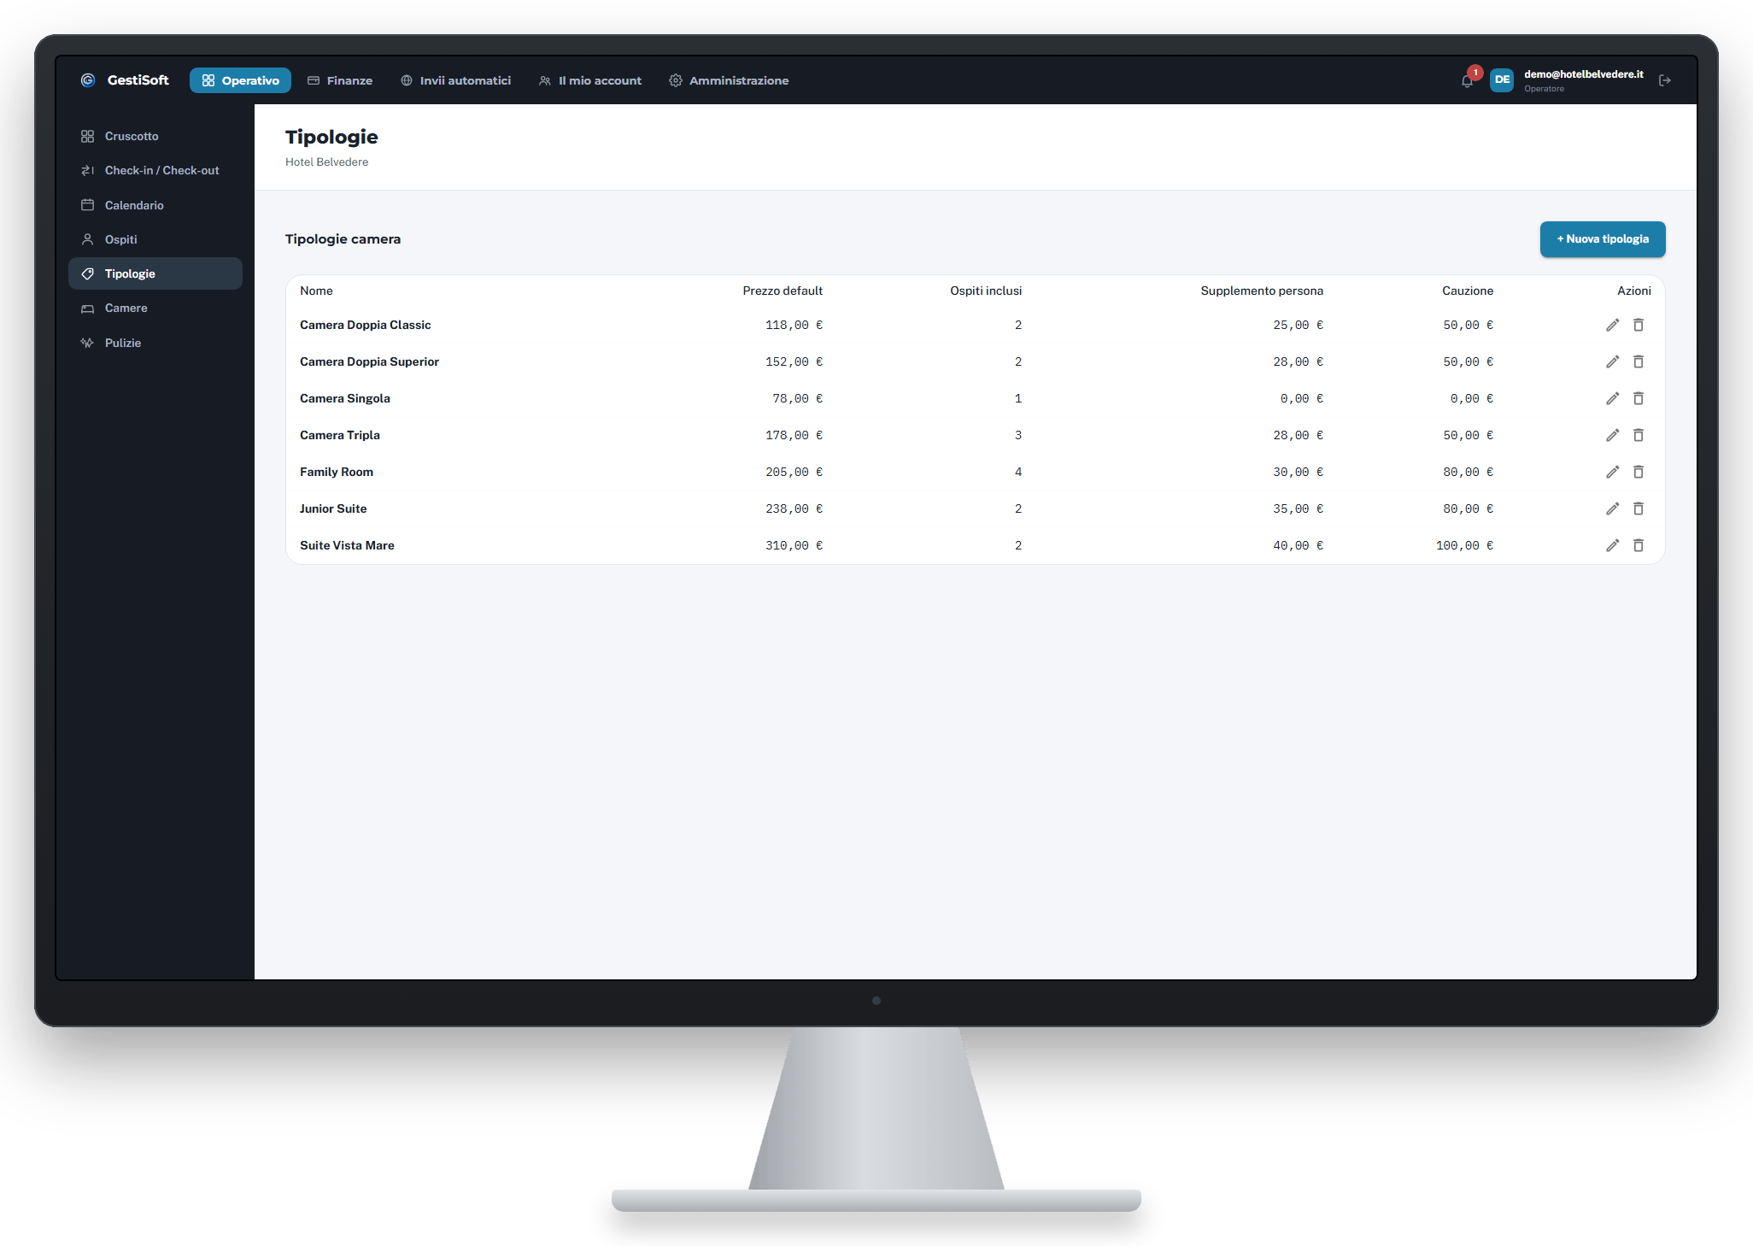Click the Cauzione column header
Viewport: 1753px width, 1246px height.
coord(1468,291)
